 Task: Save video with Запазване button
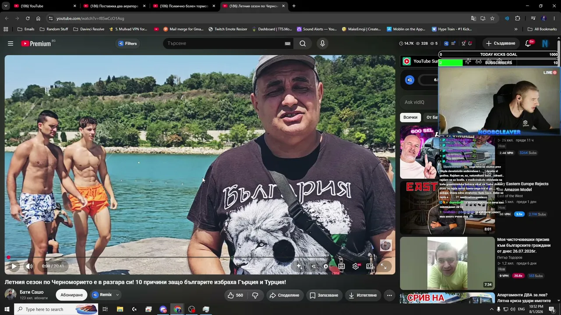(x=324, y=295)
